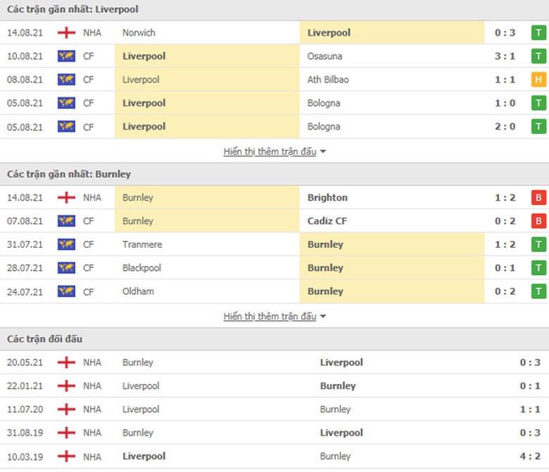549x472 pixels.
Task: Click green T badge for Tranmere–Burnley result
Action: coord(538,245)
